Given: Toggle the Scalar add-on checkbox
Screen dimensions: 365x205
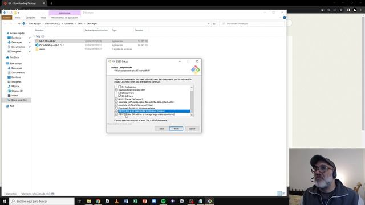Looking at the screenshot, I should [x=116, y=114].
